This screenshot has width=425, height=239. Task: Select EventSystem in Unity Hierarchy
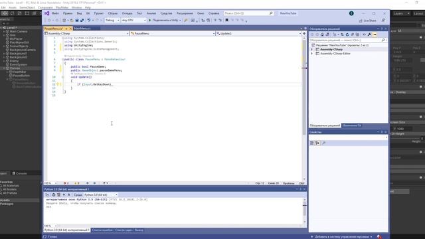19,64
